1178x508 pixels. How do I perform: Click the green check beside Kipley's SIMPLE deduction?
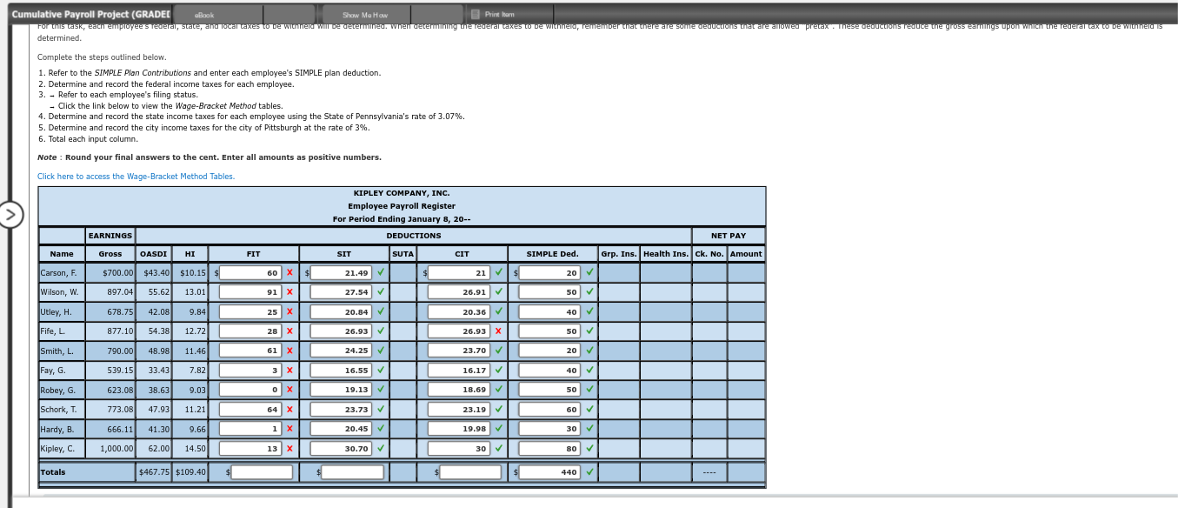(x=589, y=447)
